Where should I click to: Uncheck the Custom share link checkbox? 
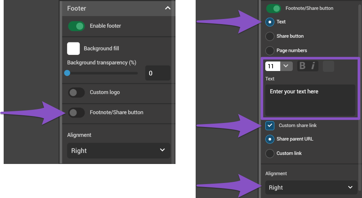pyautogui.click(x=270, y=126)
